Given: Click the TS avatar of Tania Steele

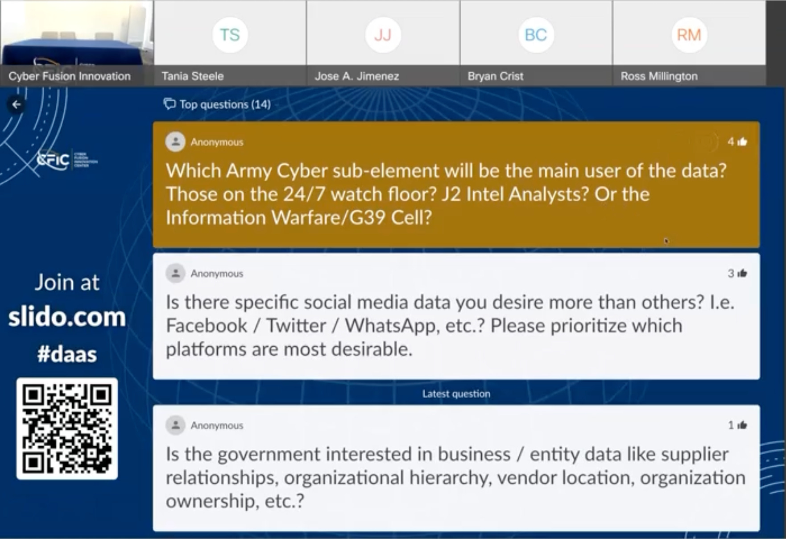Looking at the screenshot, I should coord(230,35).
